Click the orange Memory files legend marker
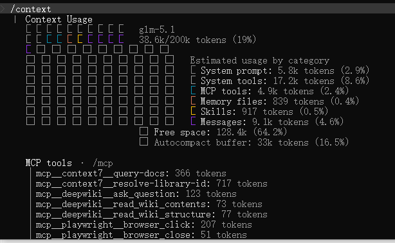Screen dimensions: 395x243 pos(193,101)
